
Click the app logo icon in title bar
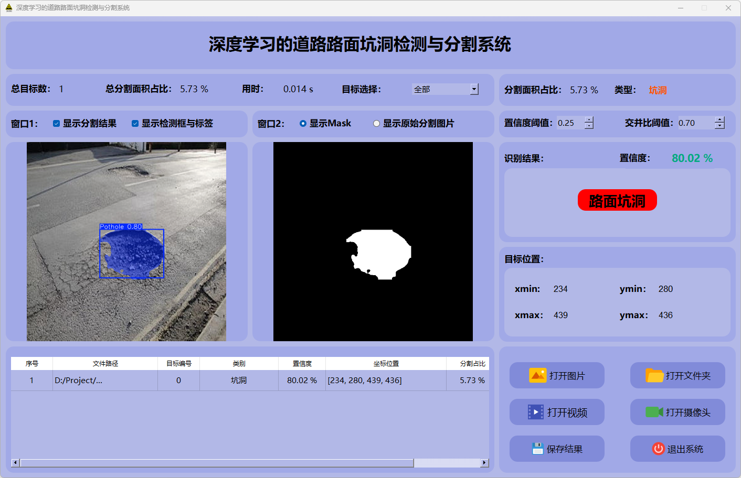click(x=8, y=8)
